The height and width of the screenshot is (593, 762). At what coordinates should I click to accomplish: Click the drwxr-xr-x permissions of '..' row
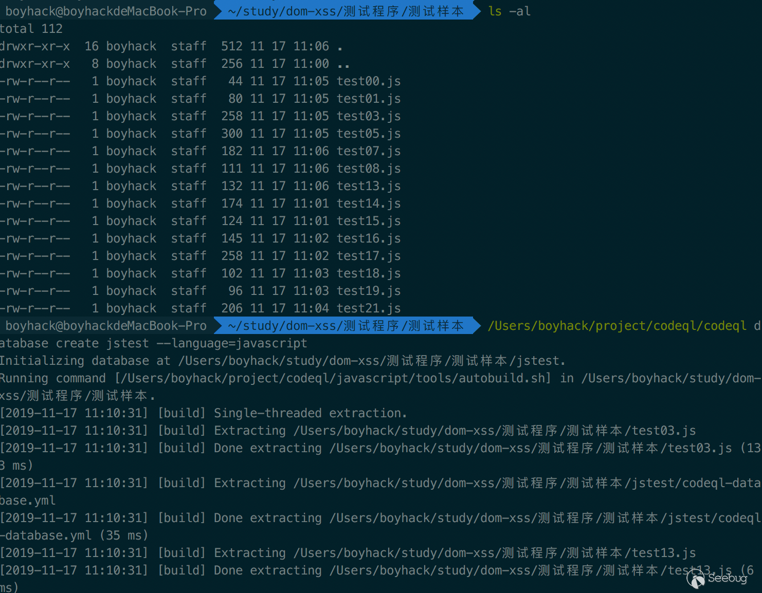point(35,64)
